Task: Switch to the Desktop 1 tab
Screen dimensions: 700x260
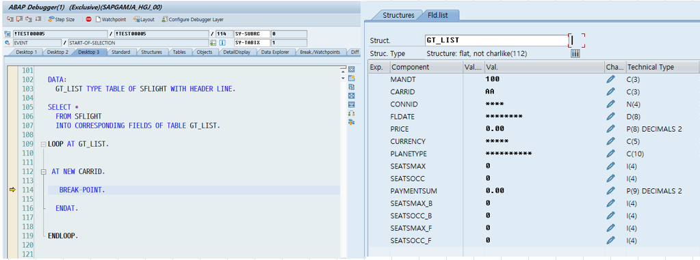Action: (x=25, y=52)
